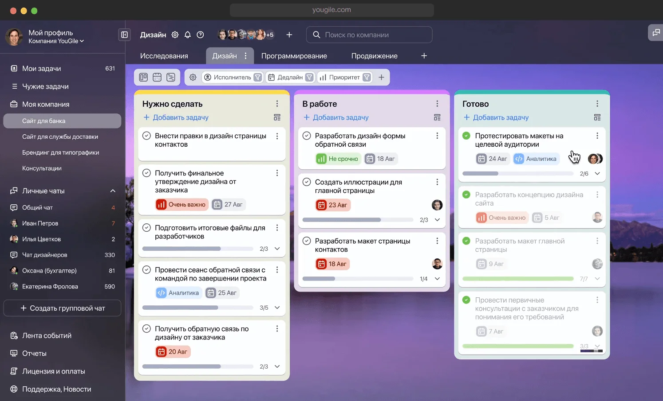
Task: Open filter settings gear icon
Action: pyautogui.click(x=193, y=77)
